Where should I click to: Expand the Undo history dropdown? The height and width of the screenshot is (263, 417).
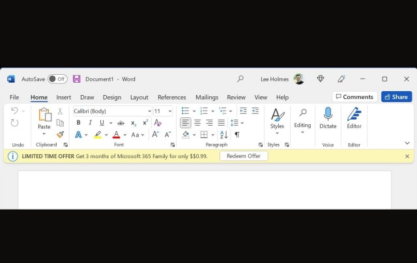(23, 111)
